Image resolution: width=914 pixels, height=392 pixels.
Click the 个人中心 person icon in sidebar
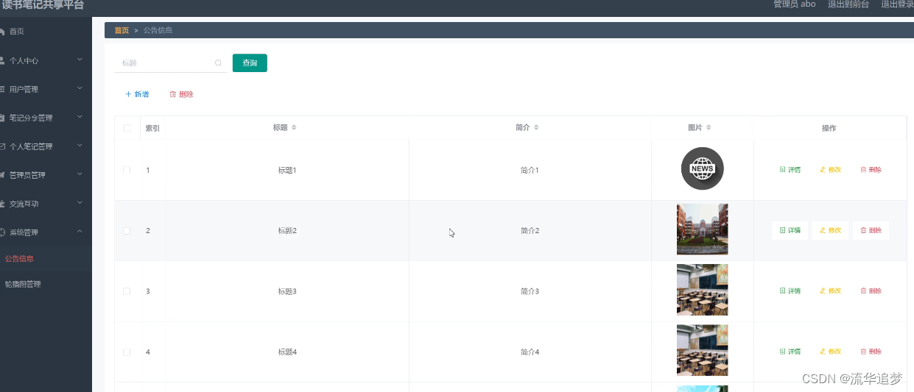pos(2,60)
